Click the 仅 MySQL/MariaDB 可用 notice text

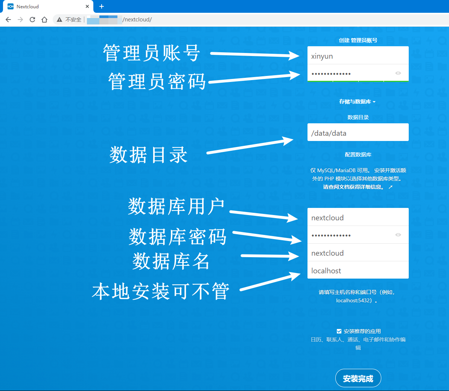[x=358, y=174]
